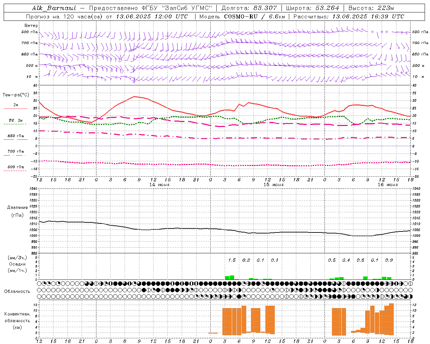Click the 0.4 precipitation amount
Viewport: 430px width, 344px height.
(346, 260)
